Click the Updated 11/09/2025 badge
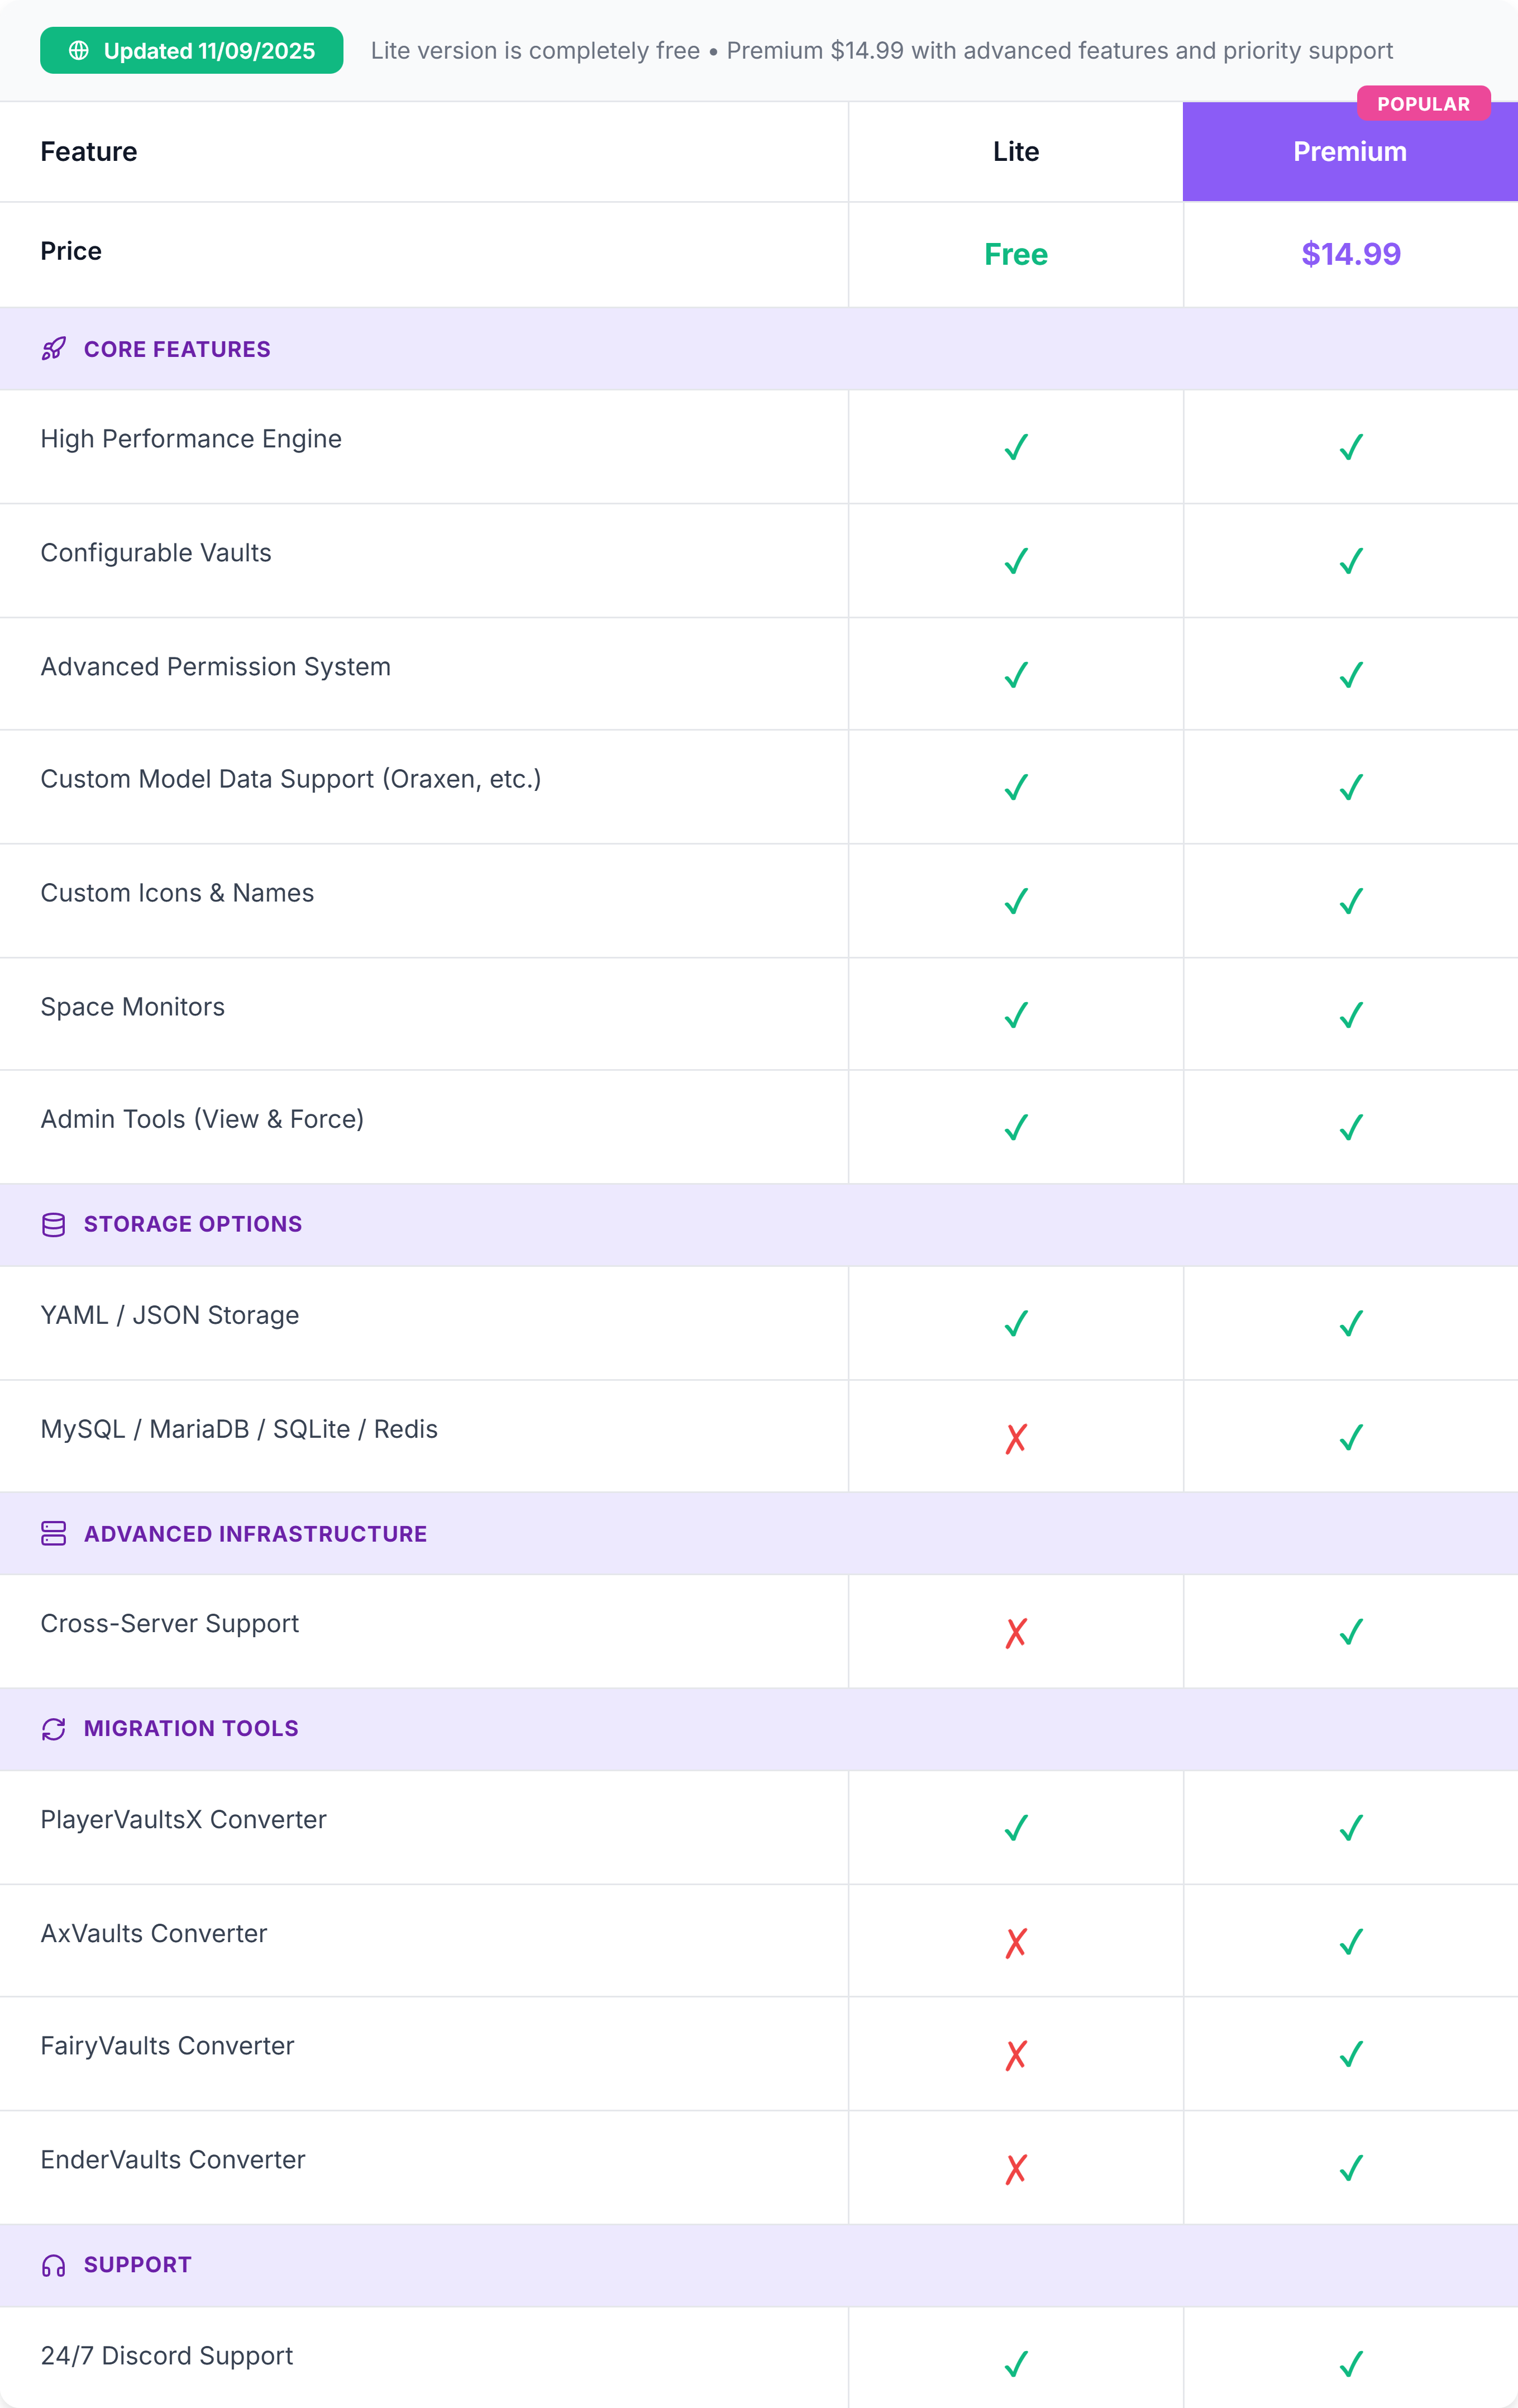This screenshot has width=1518, height=2408. pos(192,51)
